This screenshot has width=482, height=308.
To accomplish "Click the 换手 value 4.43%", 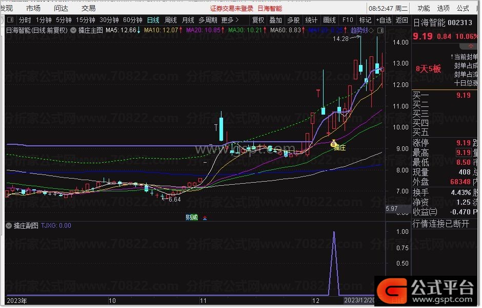I will pyautogui.click(x=461, y=193).
